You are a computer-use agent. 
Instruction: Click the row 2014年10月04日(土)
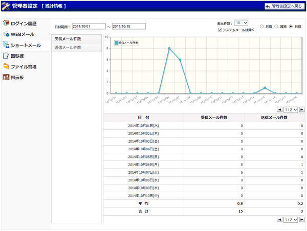[x=204, y=149]
